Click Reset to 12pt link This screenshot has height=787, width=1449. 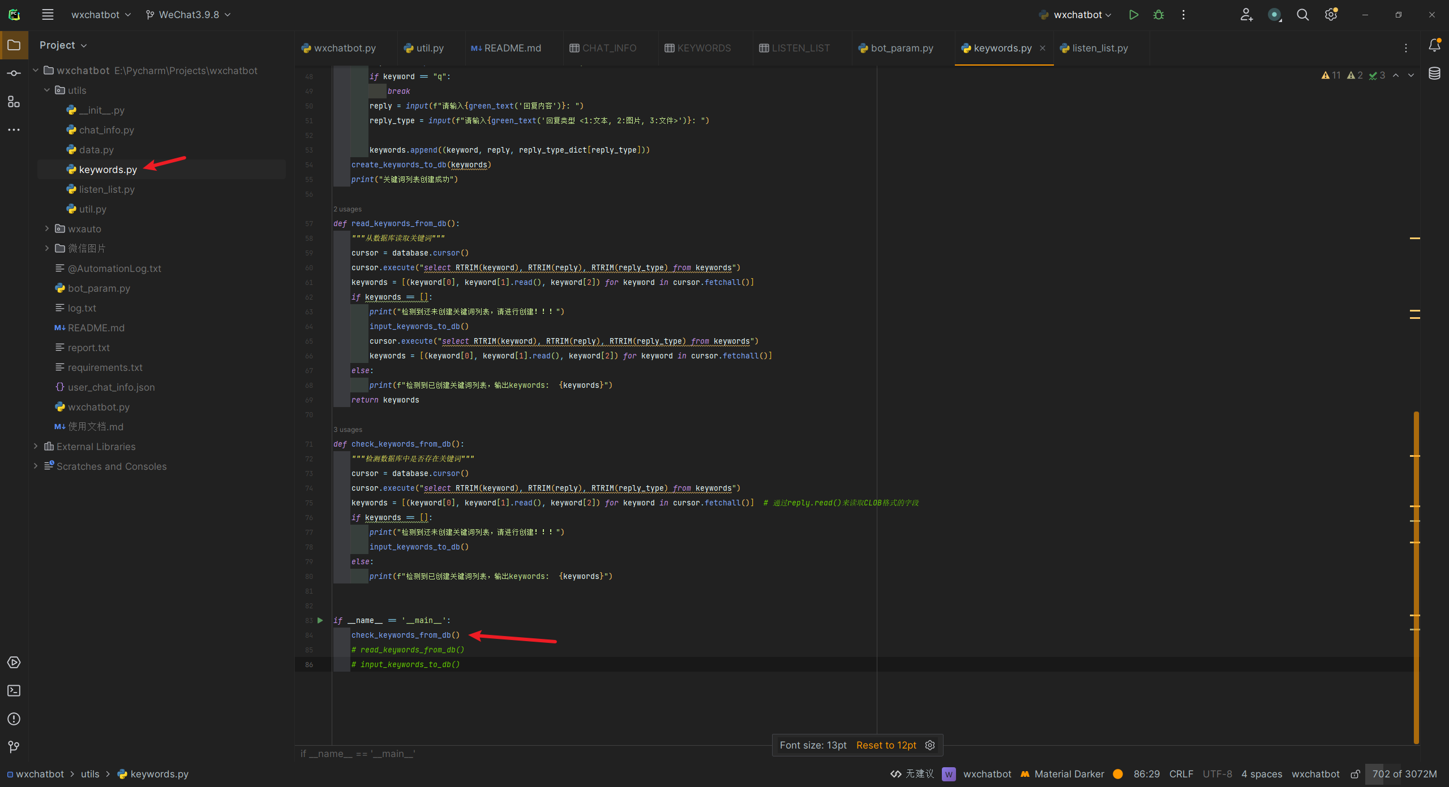click(x=886, y=745)
